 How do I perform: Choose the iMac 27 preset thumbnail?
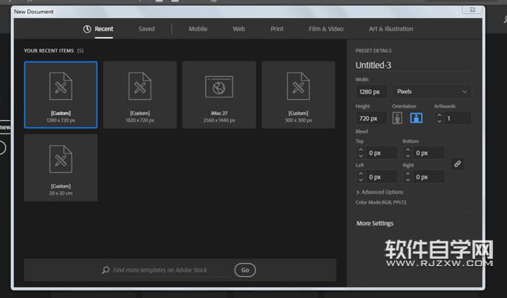coord(219,94)
